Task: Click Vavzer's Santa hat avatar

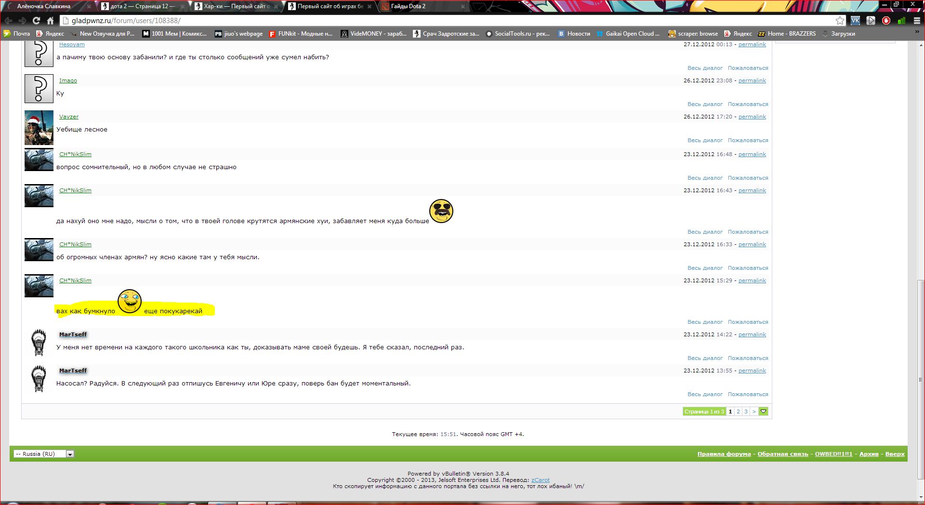Action: click(39, 128)
